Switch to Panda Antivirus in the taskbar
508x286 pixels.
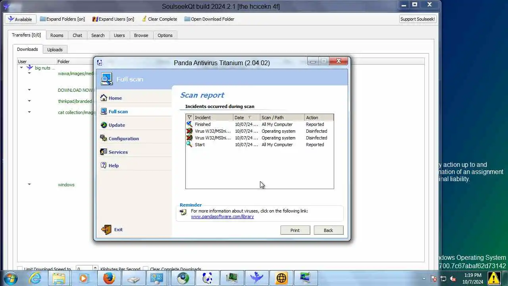coord(207,278)
